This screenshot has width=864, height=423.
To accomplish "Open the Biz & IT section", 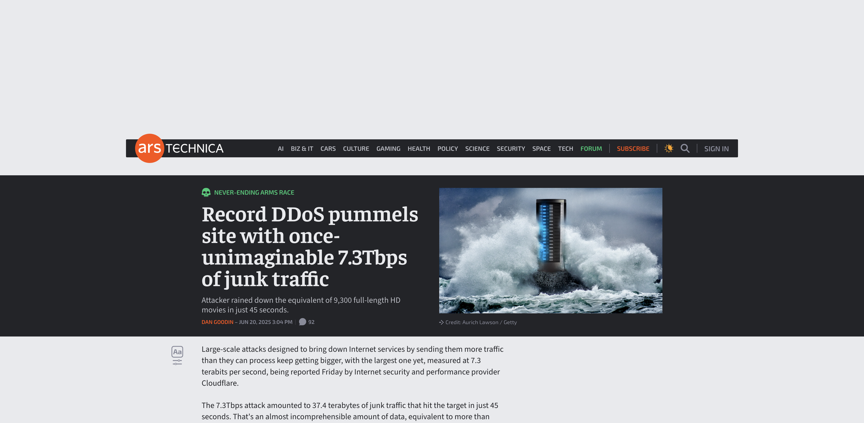I will tap(302, 148).
